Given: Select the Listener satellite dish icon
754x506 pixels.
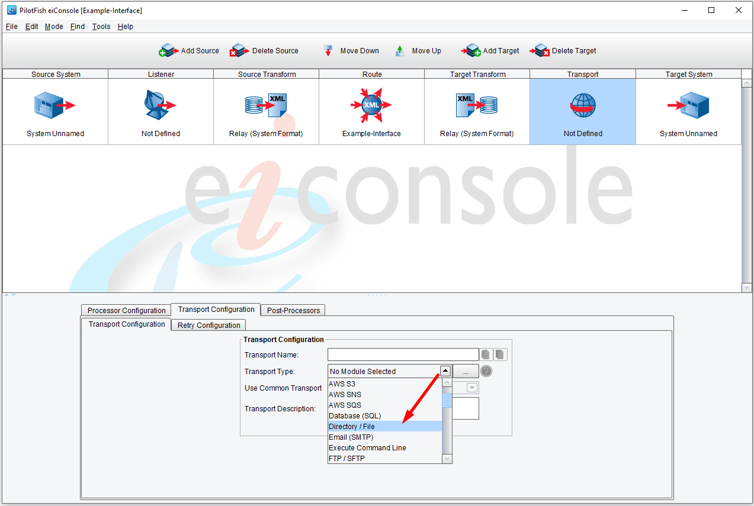Looking at the screenshot, I should coord(160,105).
